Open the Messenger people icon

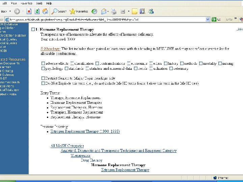(x=151, y=11)
